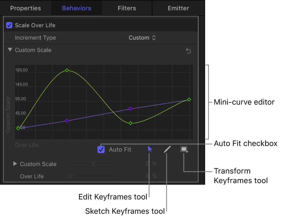Select the lowest green keyframe on the curve
This screenshot has width=283, height=219.
(x=130, y=123)
